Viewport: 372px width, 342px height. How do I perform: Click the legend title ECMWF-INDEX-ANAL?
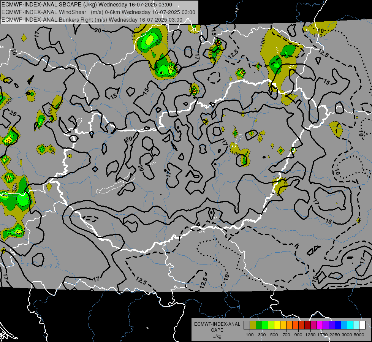(x=217, y=324)
